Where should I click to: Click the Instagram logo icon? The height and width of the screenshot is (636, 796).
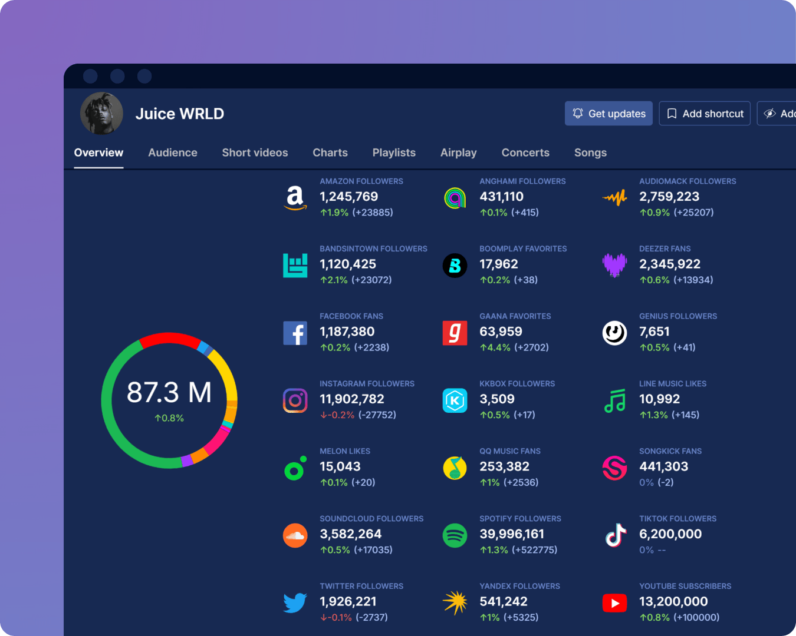tap(295, 400)
